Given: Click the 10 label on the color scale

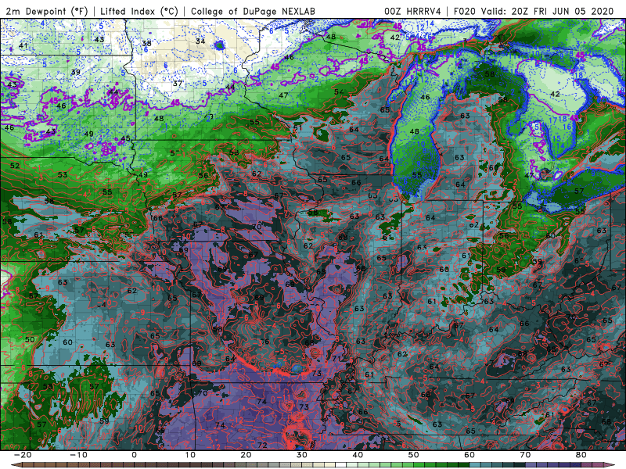Looking at the screenshot, I should pos(190,455).
